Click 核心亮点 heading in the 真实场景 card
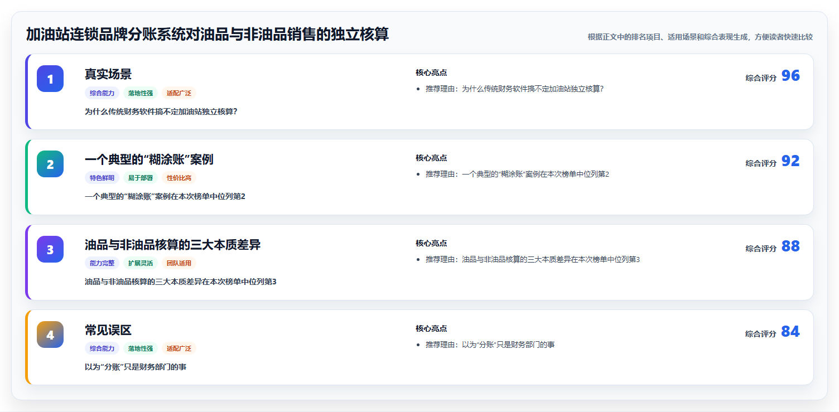 (431, 73)
